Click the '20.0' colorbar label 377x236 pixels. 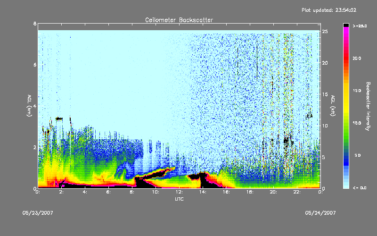[357, 58]
